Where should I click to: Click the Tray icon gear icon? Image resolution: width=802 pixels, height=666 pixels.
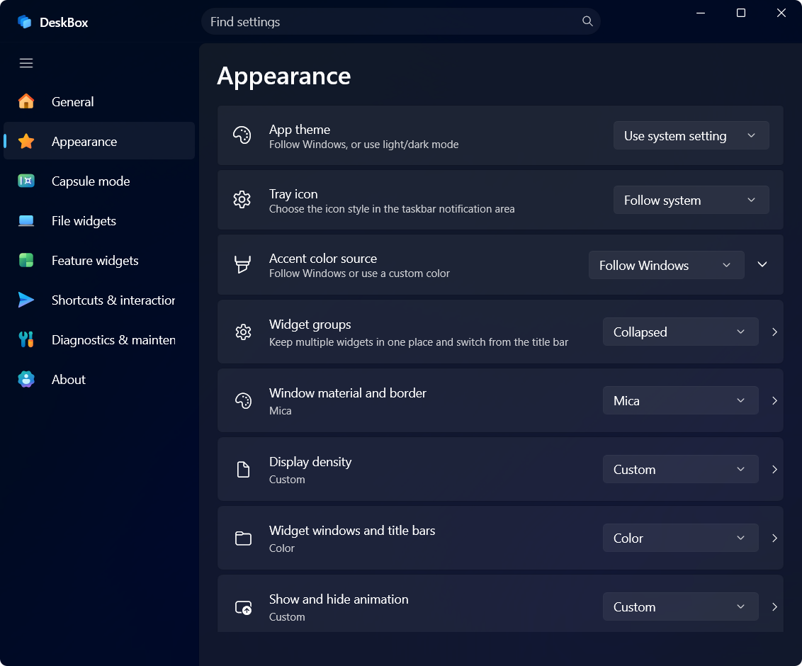pyautogui.click(x=242, y=200)
